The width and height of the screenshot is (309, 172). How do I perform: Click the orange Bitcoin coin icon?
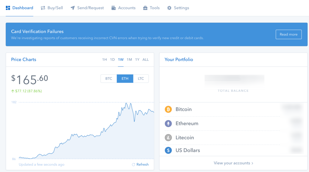(x=168, y=109)
